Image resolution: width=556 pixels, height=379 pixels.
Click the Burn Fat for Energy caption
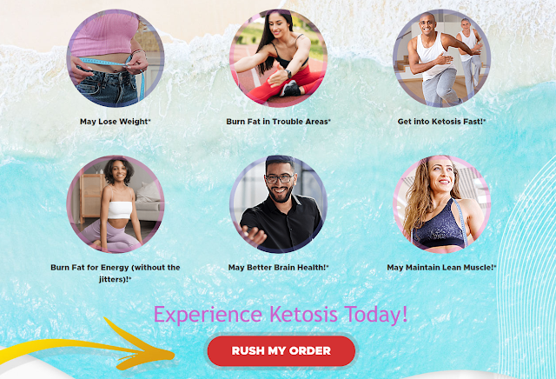point(116,273)
